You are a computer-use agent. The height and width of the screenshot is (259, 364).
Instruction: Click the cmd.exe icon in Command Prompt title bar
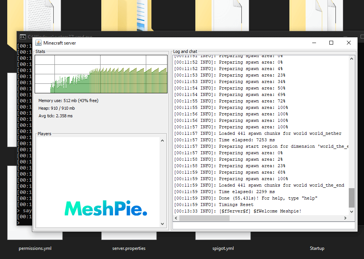click(x=23, y=37)
